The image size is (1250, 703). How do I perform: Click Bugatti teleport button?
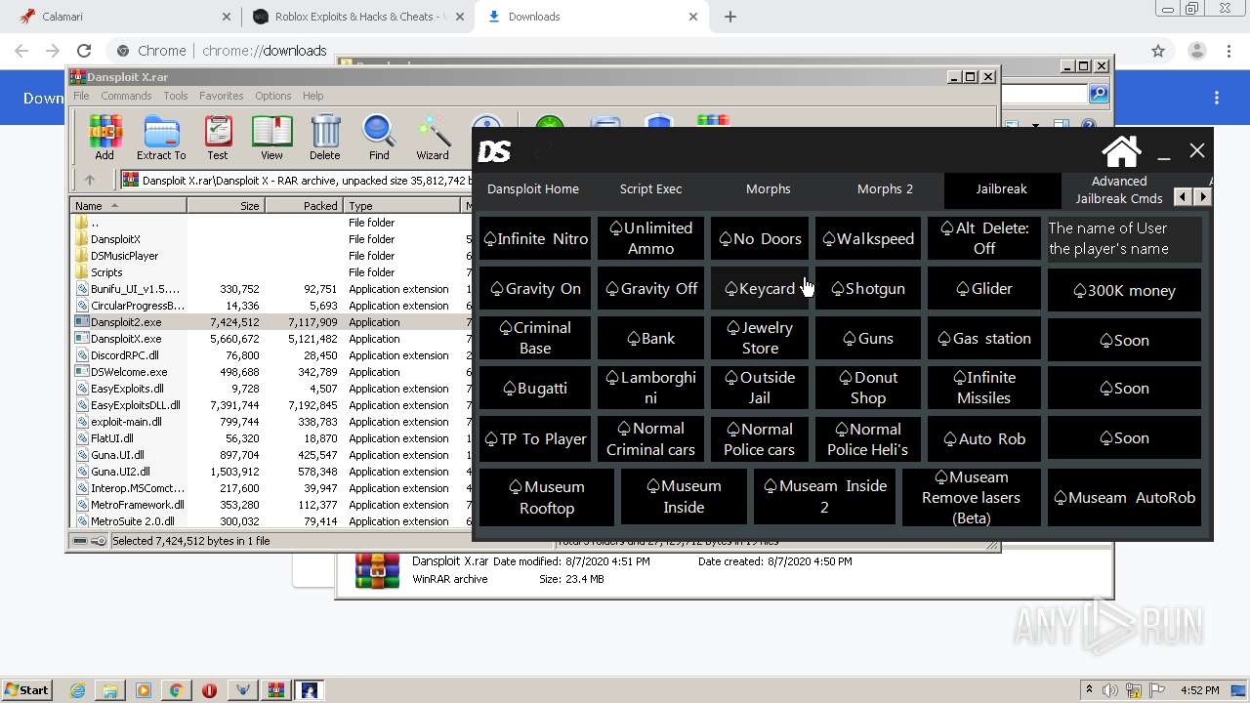(536, 389)
